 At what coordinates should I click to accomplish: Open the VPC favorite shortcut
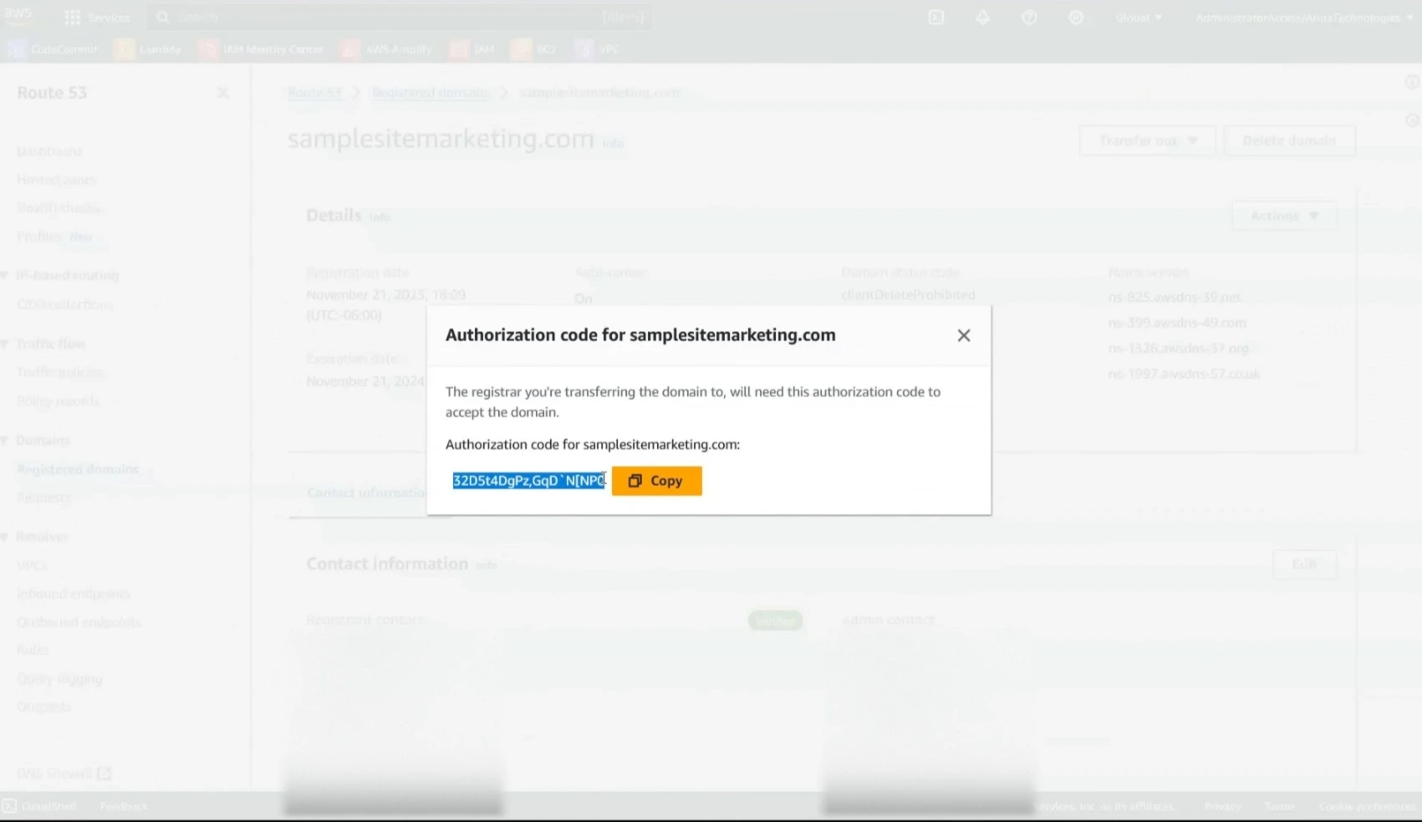tap(597, 49)
